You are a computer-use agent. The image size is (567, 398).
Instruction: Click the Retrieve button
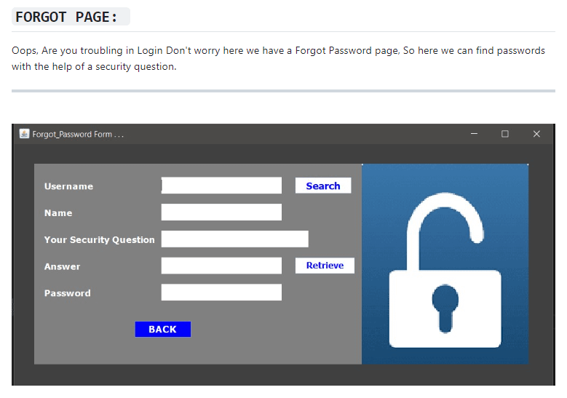(325, 266)
